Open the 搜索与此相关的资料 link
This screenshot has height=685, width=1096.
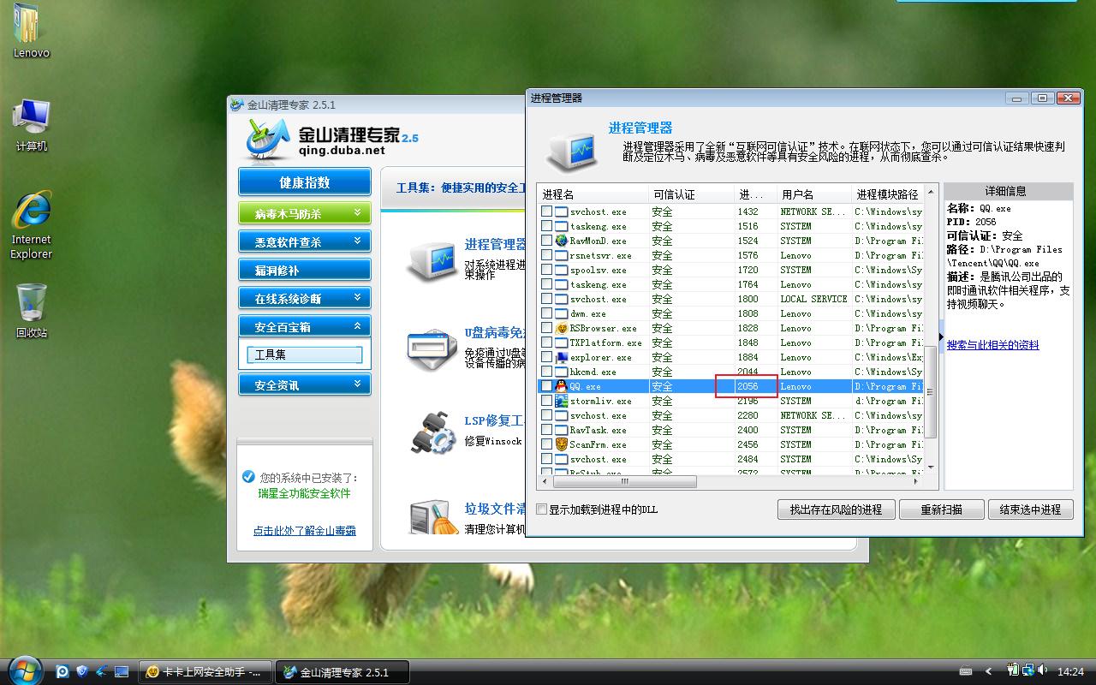993,345
